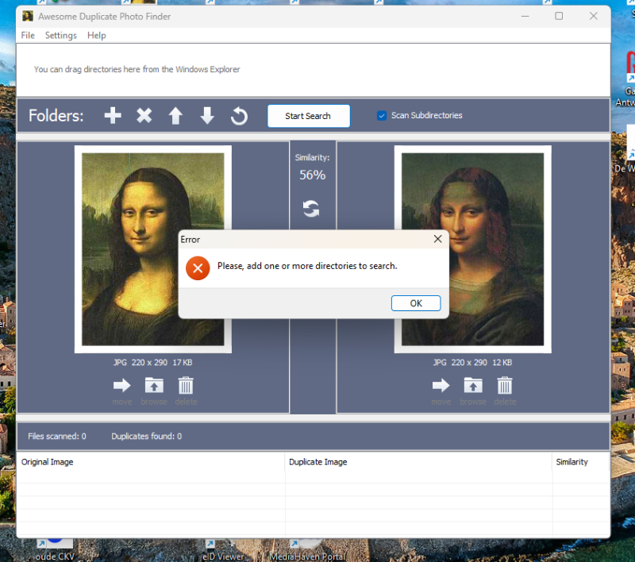
Task: Maximize the Awesome Duplicate Photo Finder window
Action: click(x=559, y=16)
